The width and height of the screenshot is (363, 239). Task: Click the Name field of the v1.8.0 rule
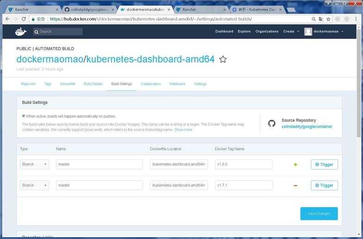pos(99,164)
